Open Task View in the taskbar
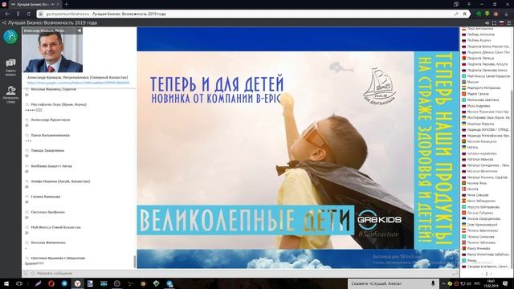Screen dimensions: 514x289 (x=19, y=283)
